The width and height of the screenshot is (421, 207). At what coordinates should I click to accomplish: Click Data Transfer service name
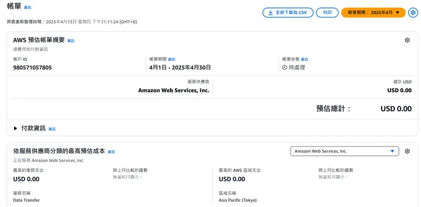(x=26, y=200)
